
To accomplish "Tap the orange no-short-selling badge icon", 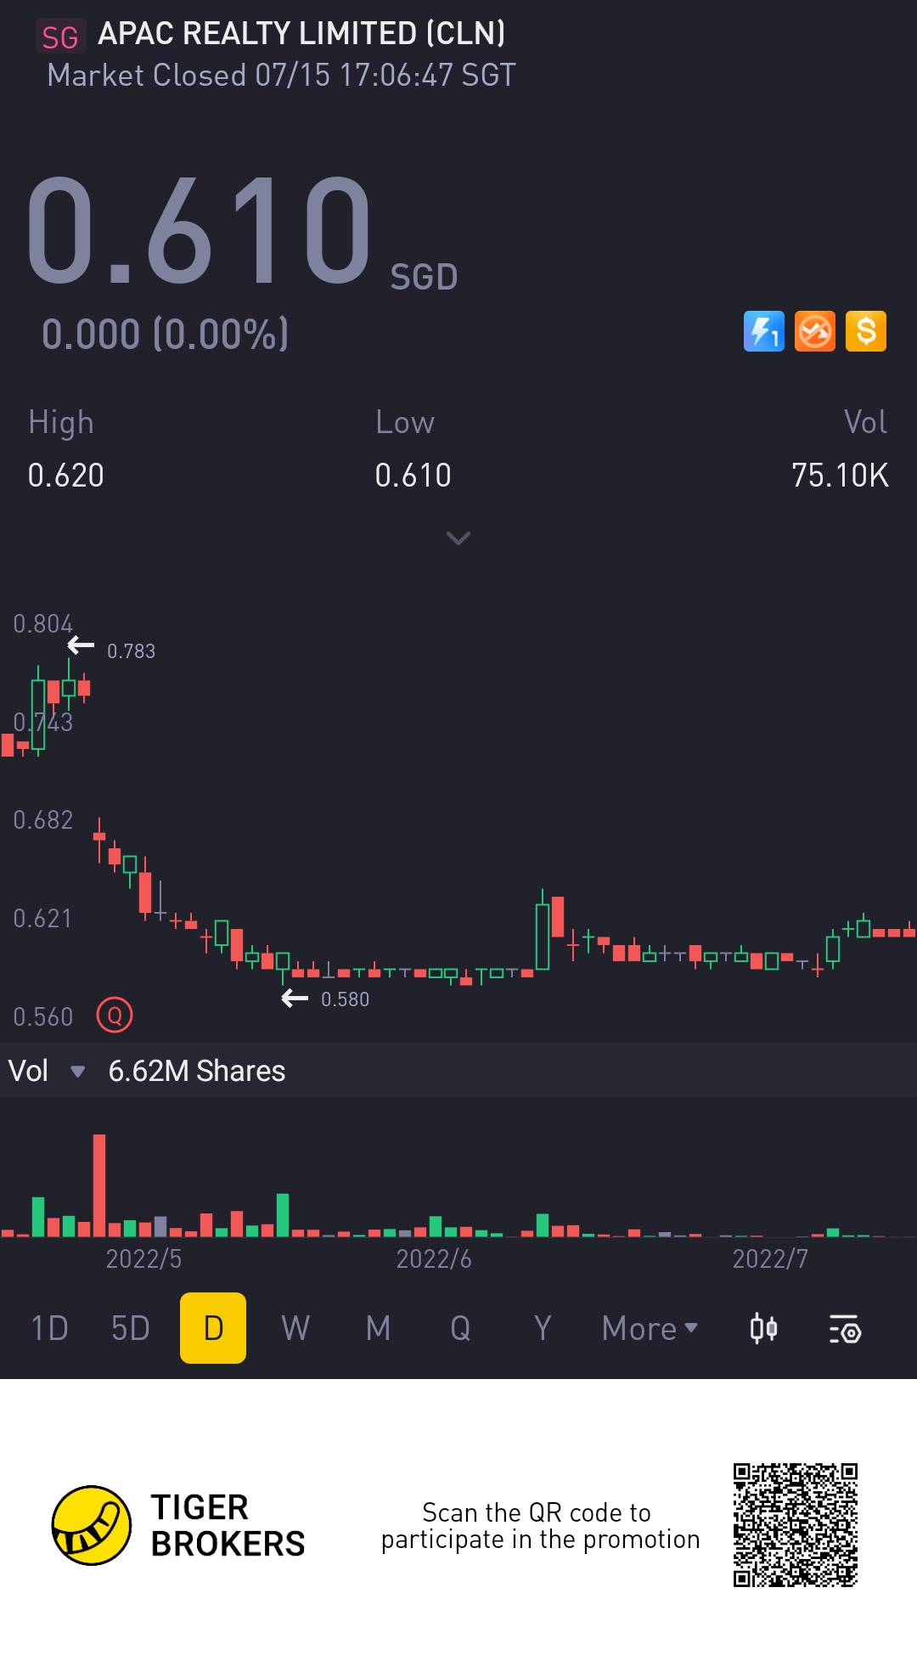I will tap(814, 331).
